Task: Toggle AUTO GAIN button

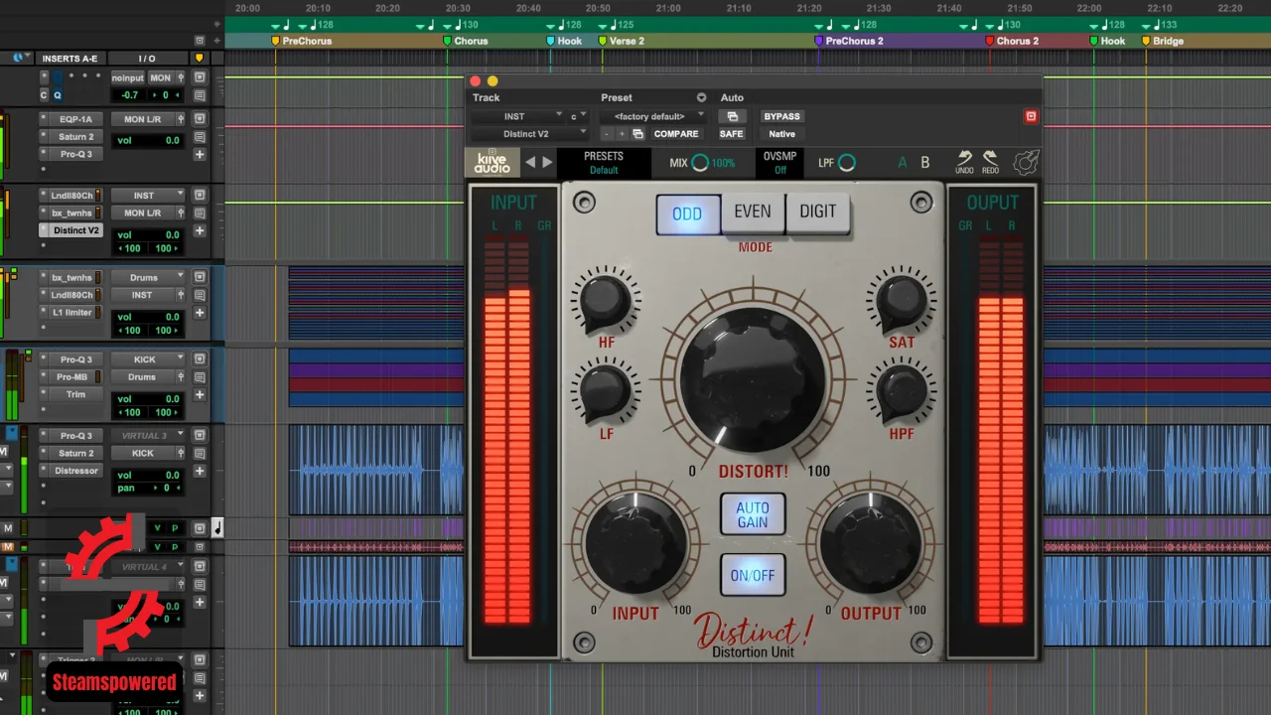Action: pos(753,514)
